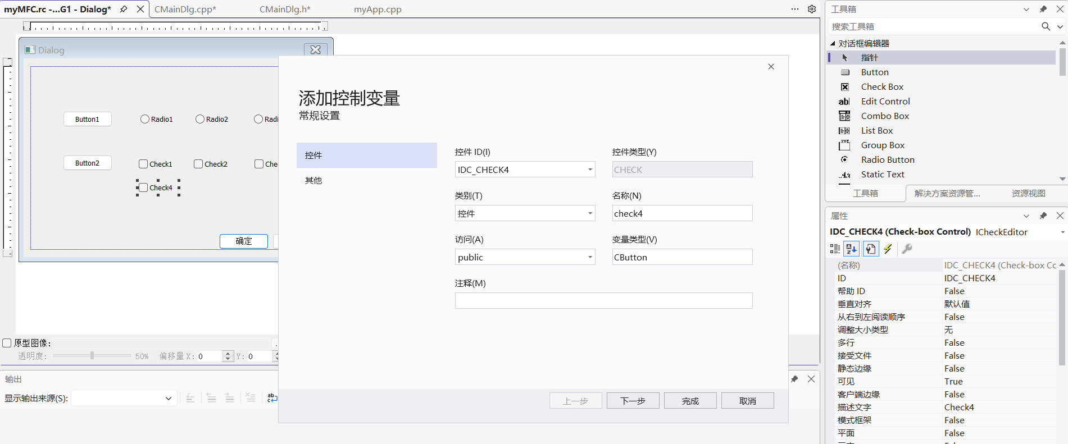
Task: Click the Cancel button in wizard
Action: point(748,401)
